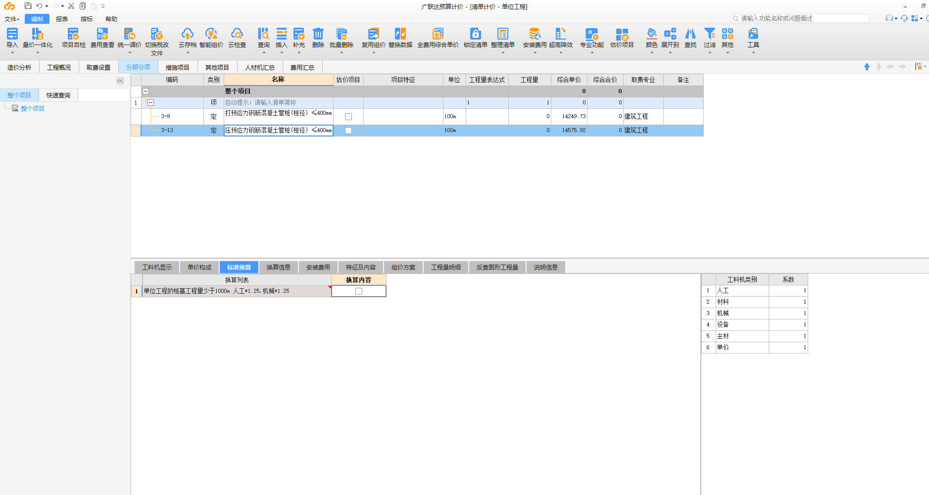Click the 云存档 cloud save icon
929x495 pixels.
pos(187,34)
